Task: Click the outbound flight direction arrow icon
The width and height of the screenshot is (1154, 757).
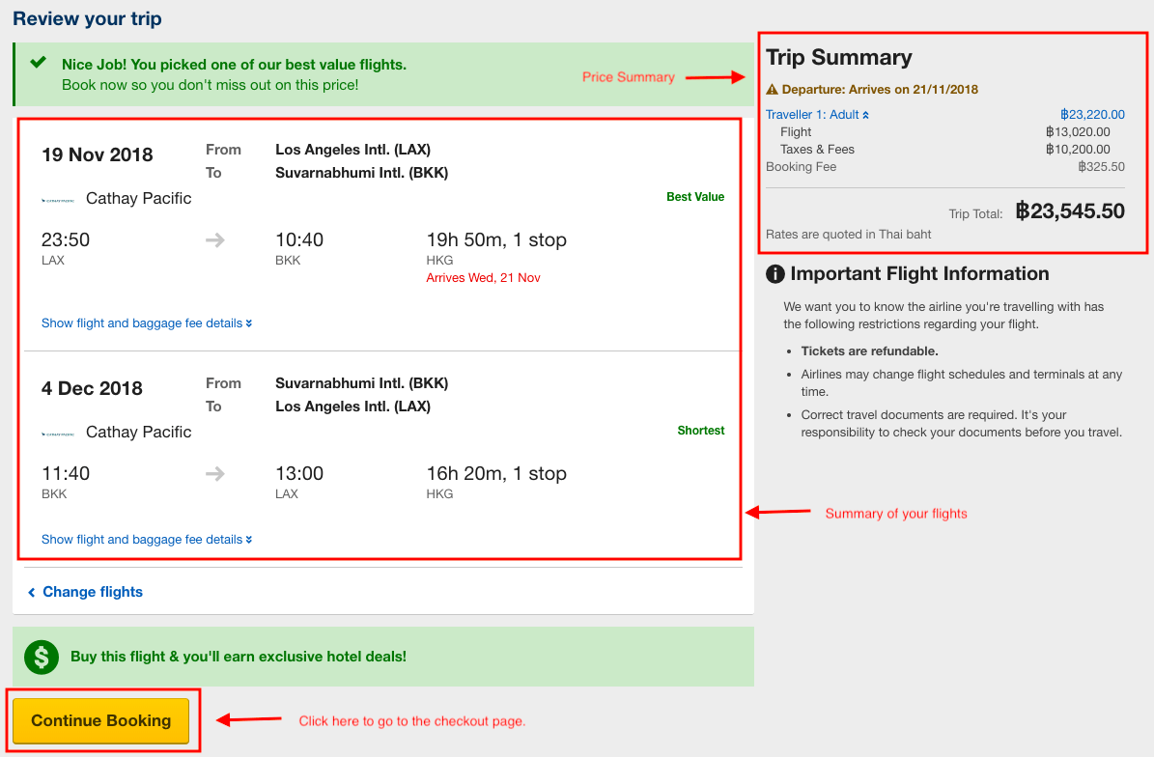Action: click(215, 240)
